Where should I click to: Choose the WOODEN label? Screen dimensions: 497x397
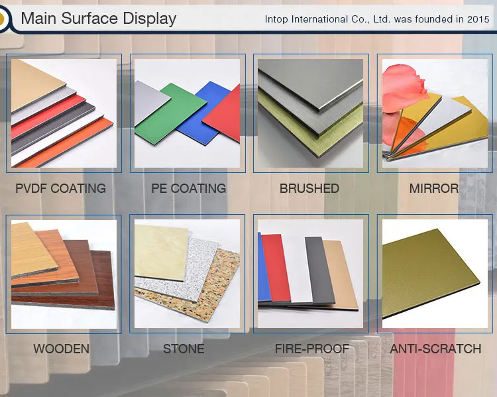[61, 349]
